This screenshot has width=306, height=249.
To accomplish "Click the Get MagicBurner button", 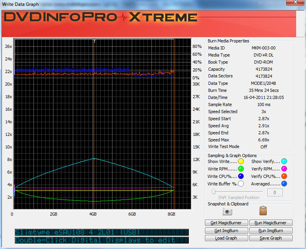I will tap(227, 223).
